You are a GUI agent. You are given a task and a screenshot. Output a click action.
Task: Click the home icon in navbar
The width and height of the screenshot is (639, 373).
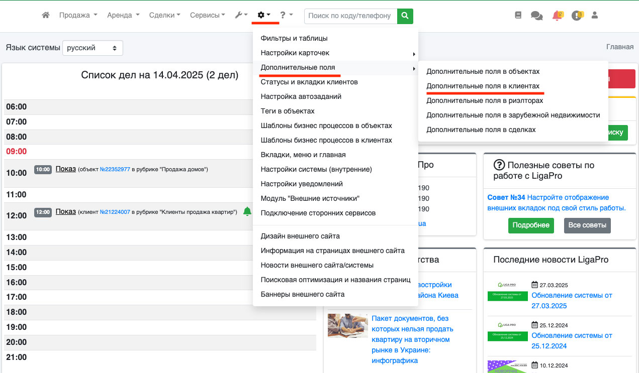click(x=46, y=16)
